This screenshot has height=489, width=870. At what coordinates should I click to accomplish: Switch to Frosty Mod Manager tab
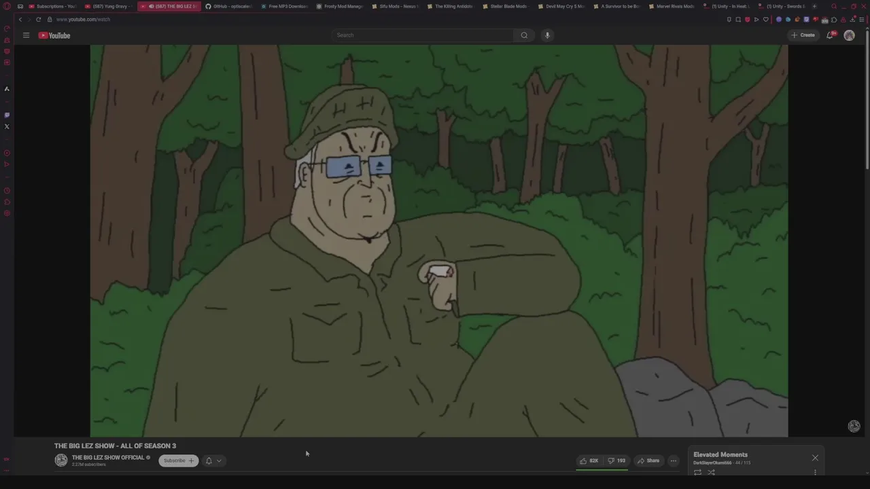click(340, 6)
